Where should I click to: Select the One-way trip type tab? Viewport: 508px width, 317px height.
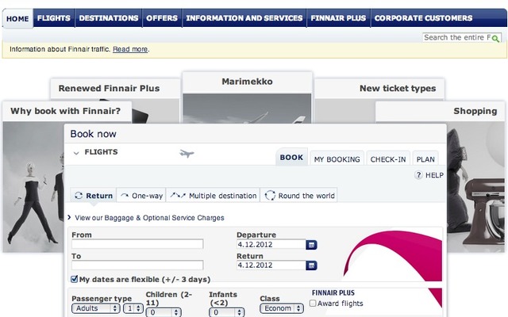141,196
